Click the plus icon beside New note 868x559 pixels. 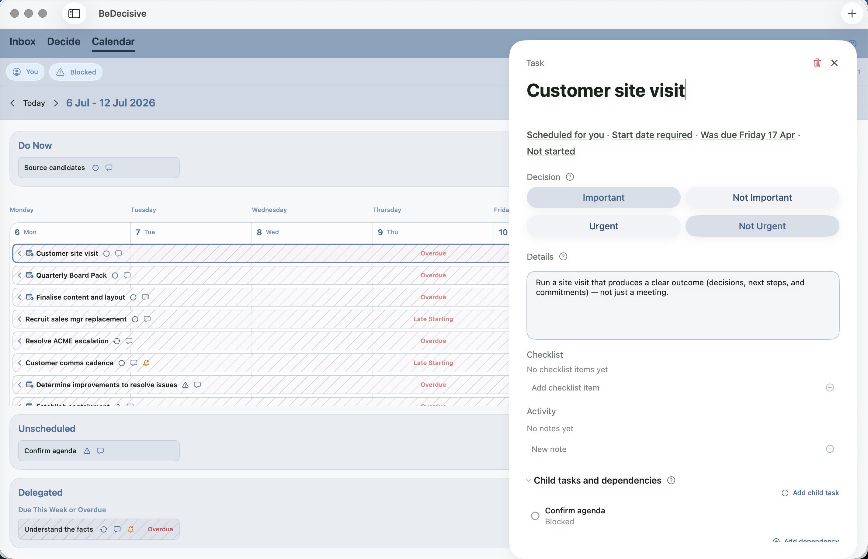coord(830,449)
